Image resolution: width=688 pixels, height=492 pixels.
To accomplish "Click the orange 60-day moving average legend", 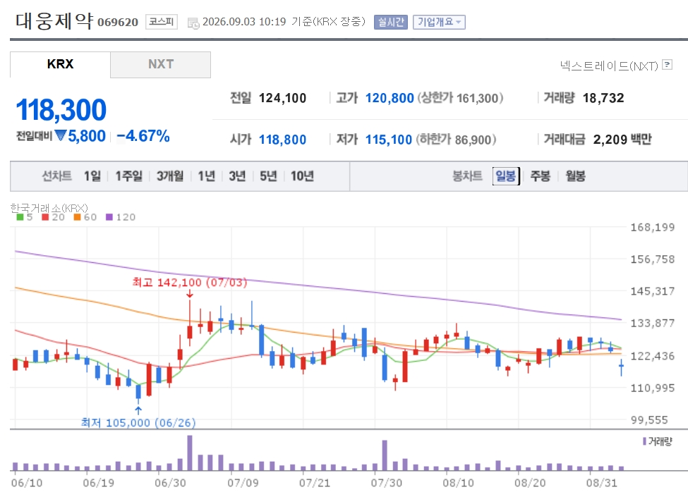I will pos(85,217).
